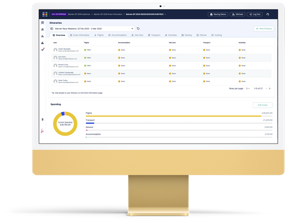Screen dimensions: 291x222
Task: Click the 1-5 of 27 pagination text
Action: tap(258, 88)
